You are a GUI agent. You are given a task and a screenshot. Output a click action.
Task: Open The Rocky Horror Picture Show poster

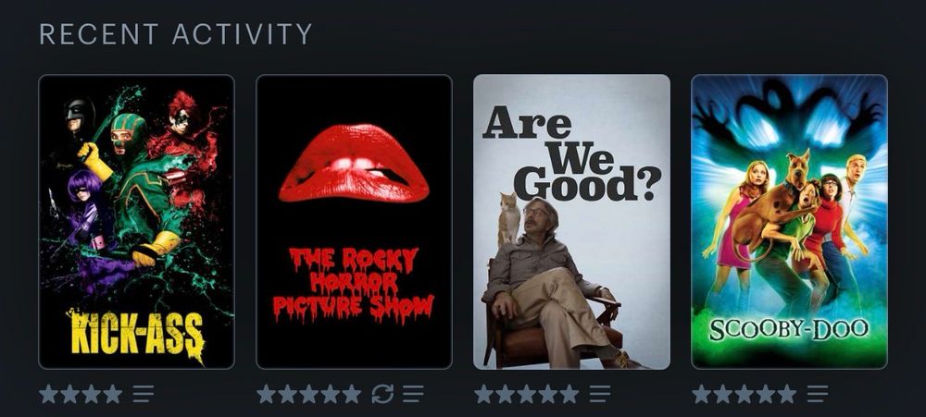tap(354, 222)
